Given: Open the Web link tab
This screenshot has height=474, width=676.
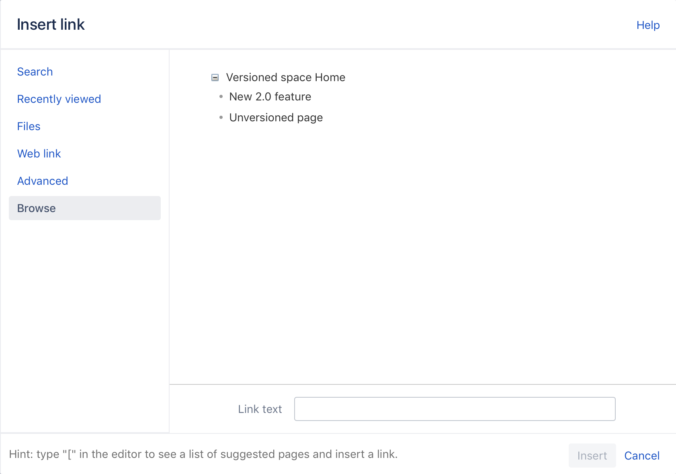Looking at the screenshot, I should (39, 154).
